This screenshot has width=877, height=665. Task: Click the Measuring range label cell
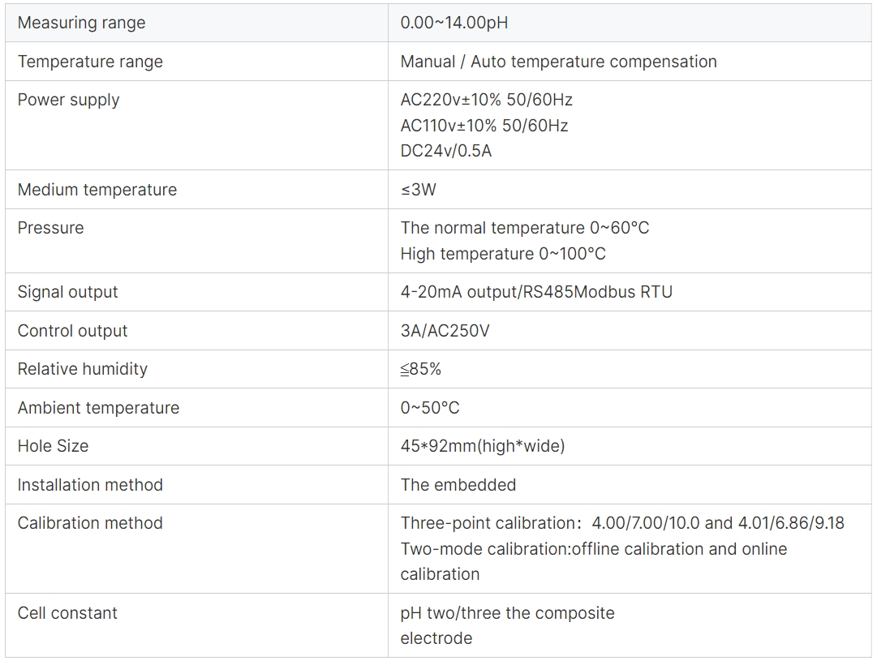point(196,23)
